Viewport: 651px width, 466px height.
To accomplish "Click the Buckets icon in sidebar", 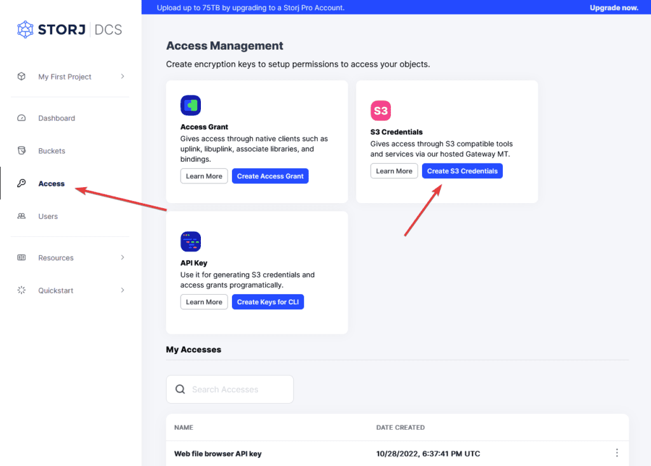I will pos(22,150).
